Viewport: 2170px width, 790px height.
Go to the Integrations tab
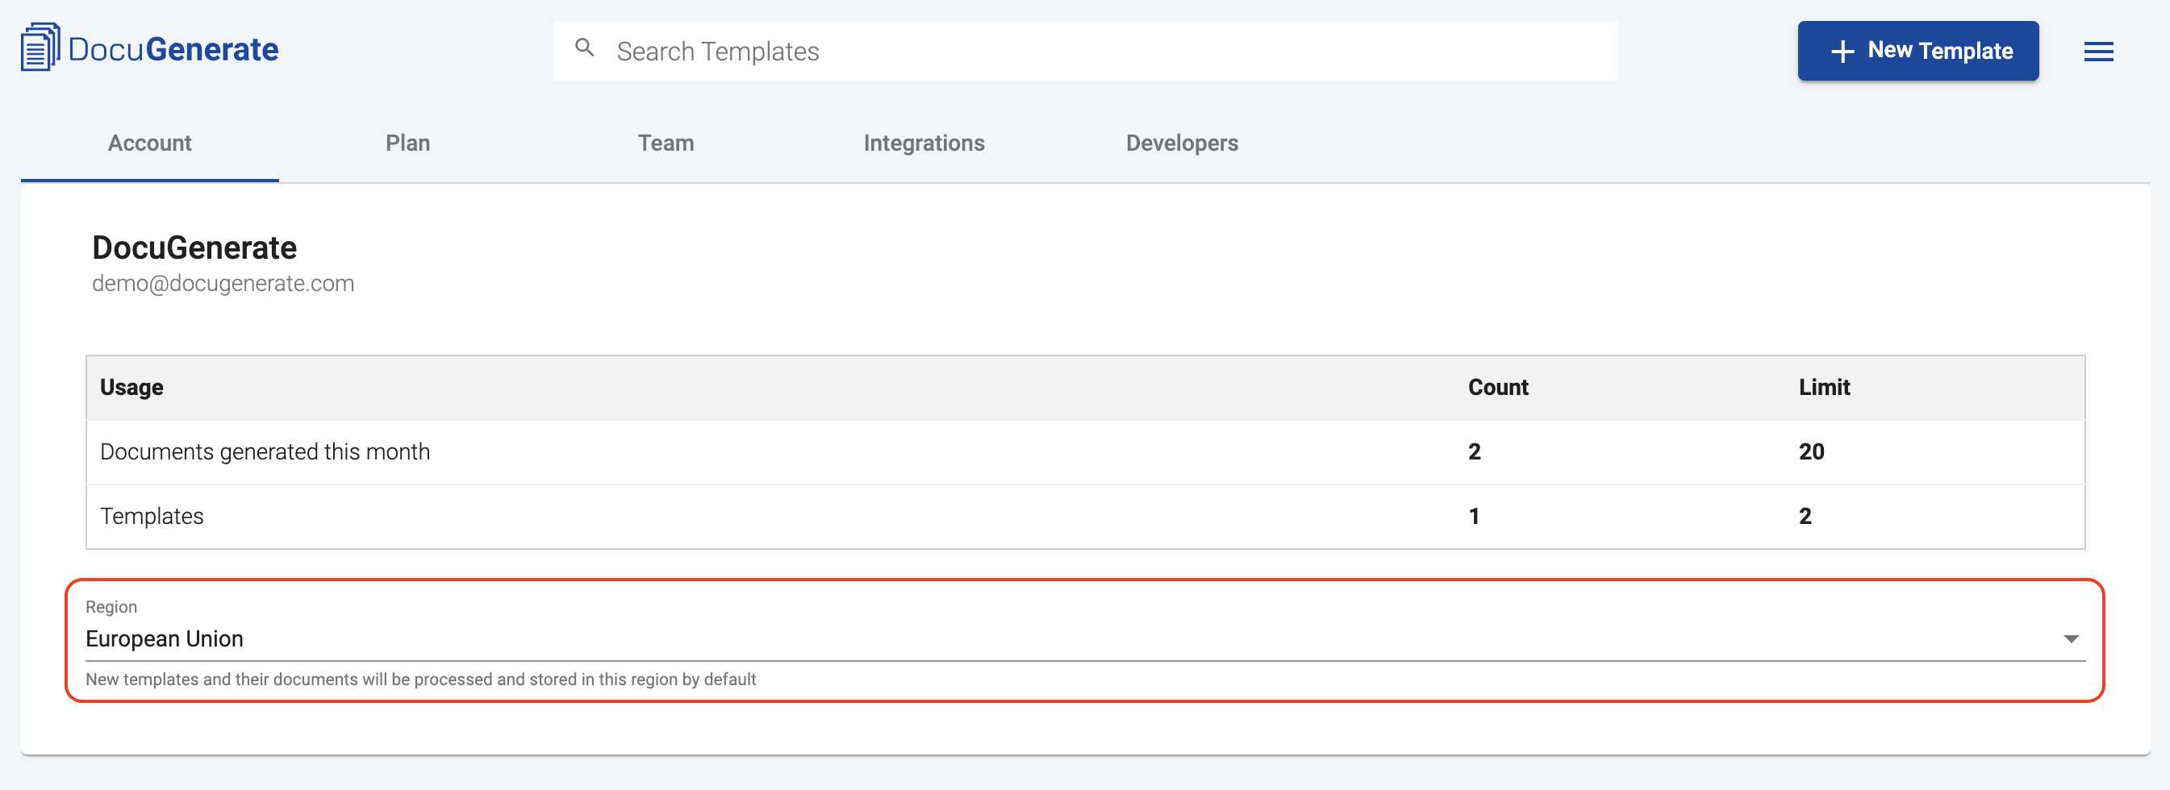(x=924, y=143)
